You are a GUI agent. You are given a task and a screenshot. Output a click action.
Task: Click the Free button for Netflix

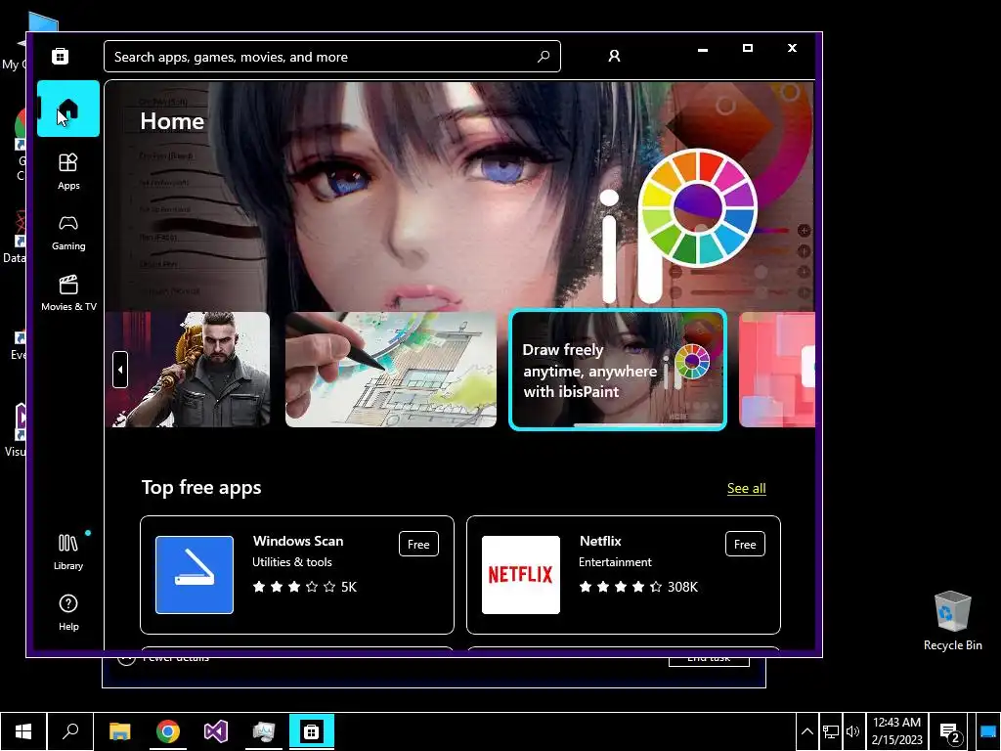[745, 544]
